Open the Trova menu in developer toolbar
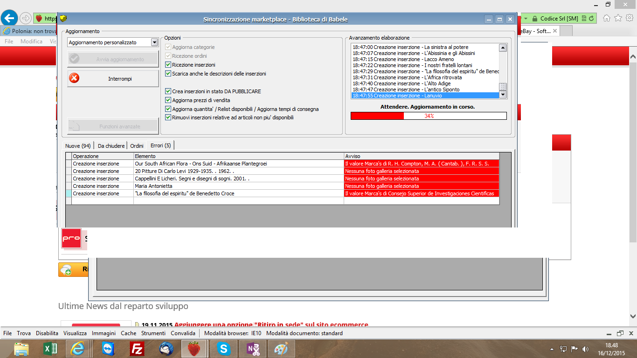This screenshot has width=637, height=358. click(x=24, y=333)
